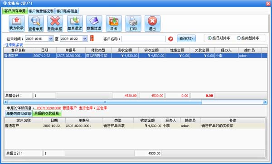Click the 备注 column header

(233, 121)
